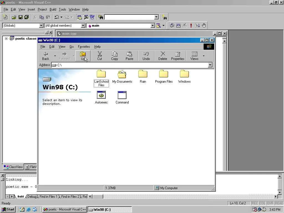This screenshot has width=284, height=213.
Task: Toggle the Workspace window icon
Action: coord(79,17)
